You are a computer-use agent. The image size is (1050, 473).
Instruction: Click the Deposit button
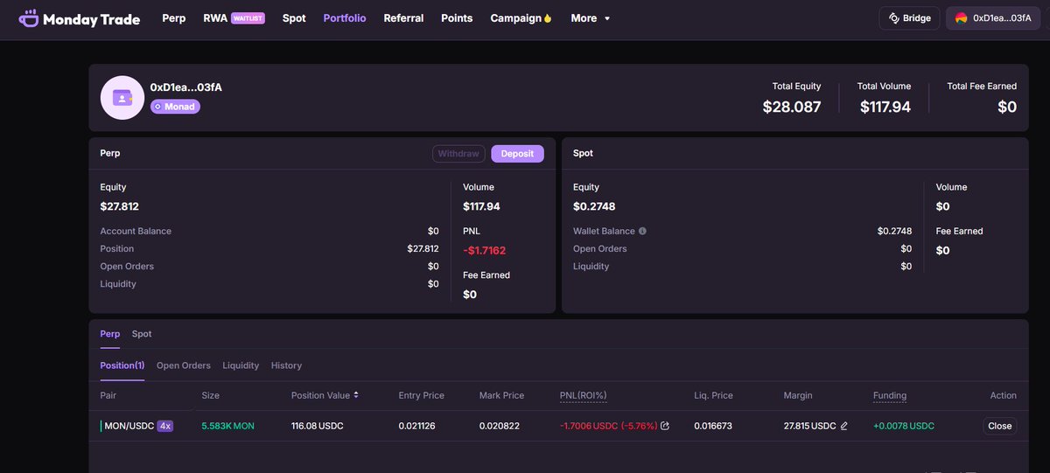517,154
